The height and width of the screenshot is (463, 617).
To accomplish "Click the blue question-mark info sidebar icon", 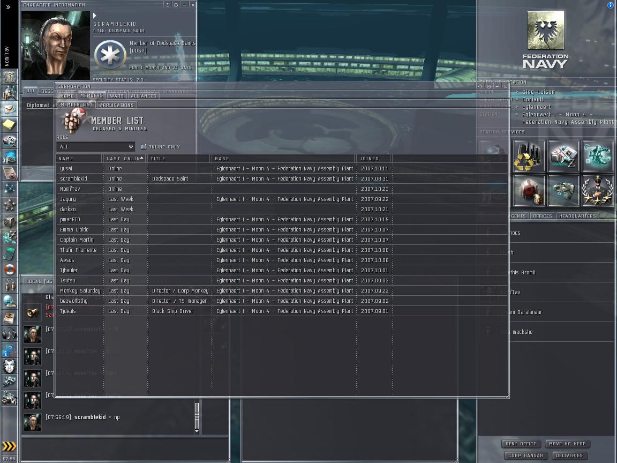I will coord(10,350).
